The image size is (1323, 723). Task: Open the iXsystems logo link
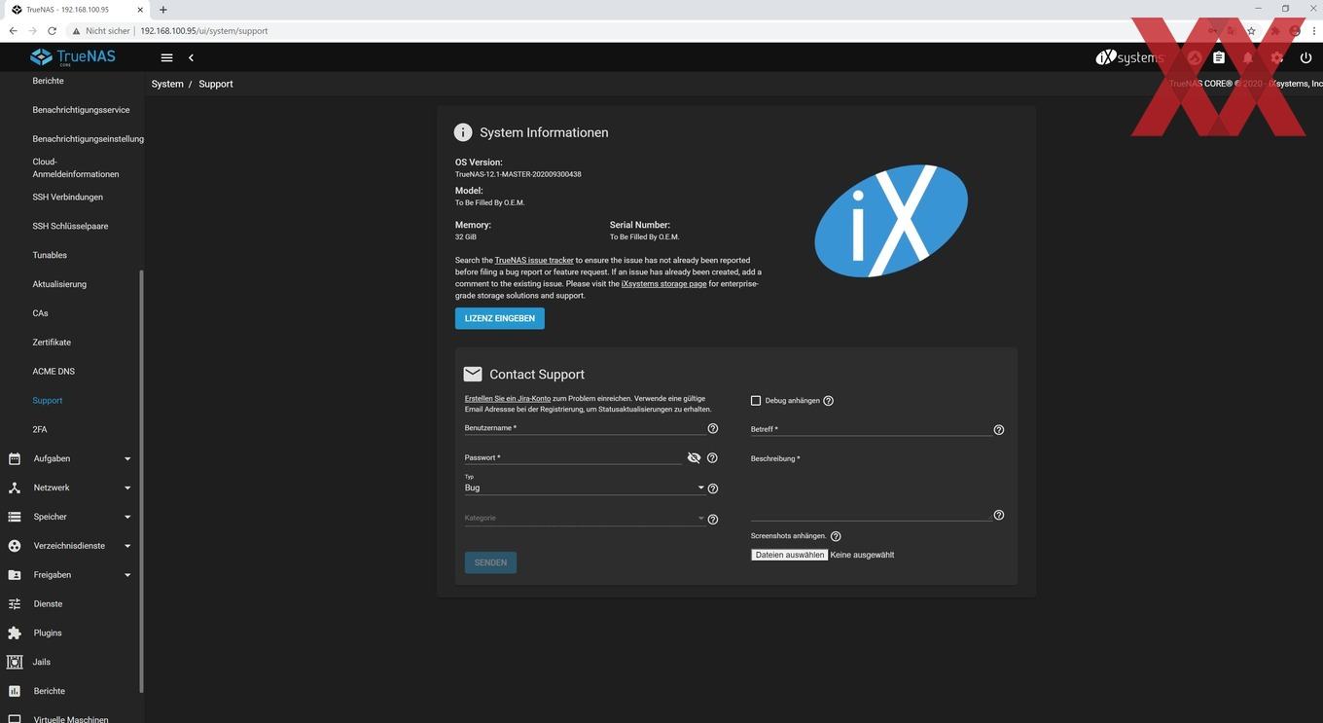[x=1128, y=57]
